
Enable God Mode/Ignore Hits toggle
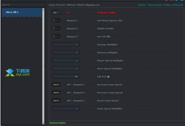56,20
